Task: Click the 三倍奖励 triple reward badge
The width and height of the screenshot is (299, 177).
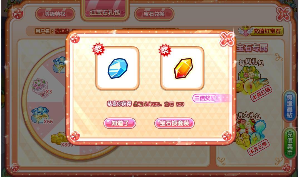Action: [x=205, y=98]
